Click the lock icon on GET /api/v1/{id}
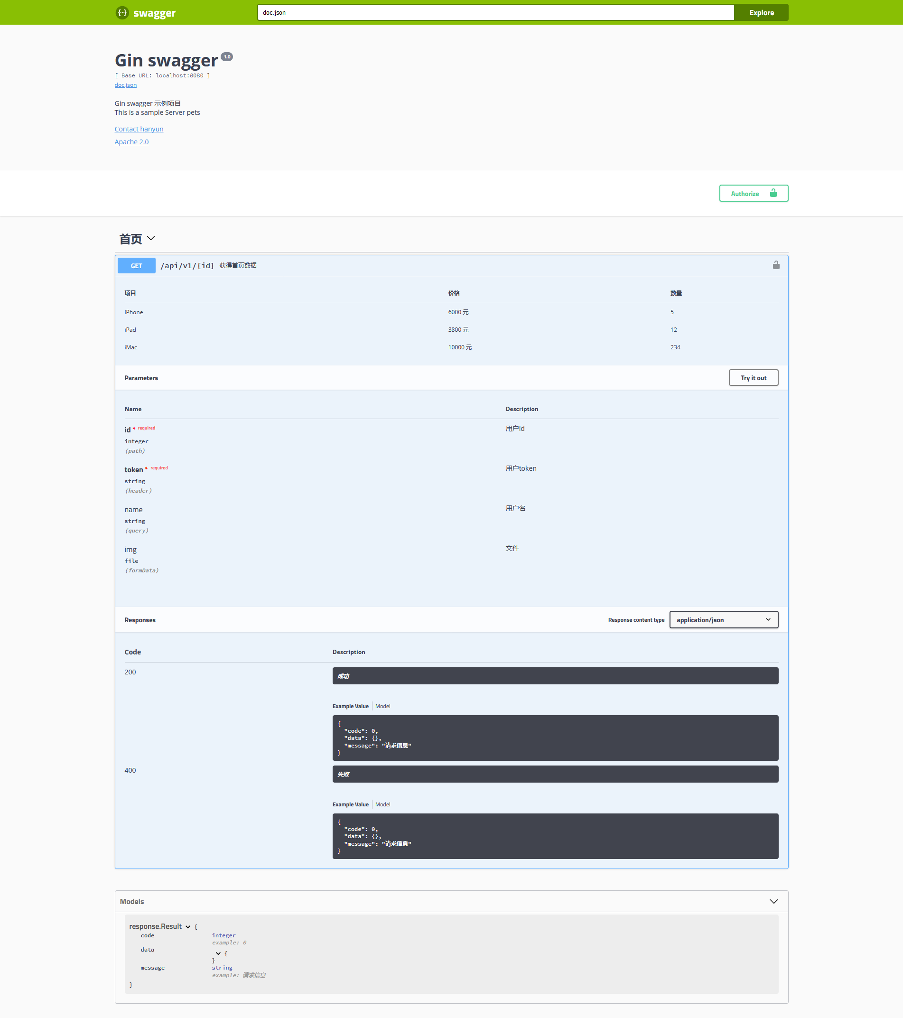The image size is (903, 1018). 776,265
